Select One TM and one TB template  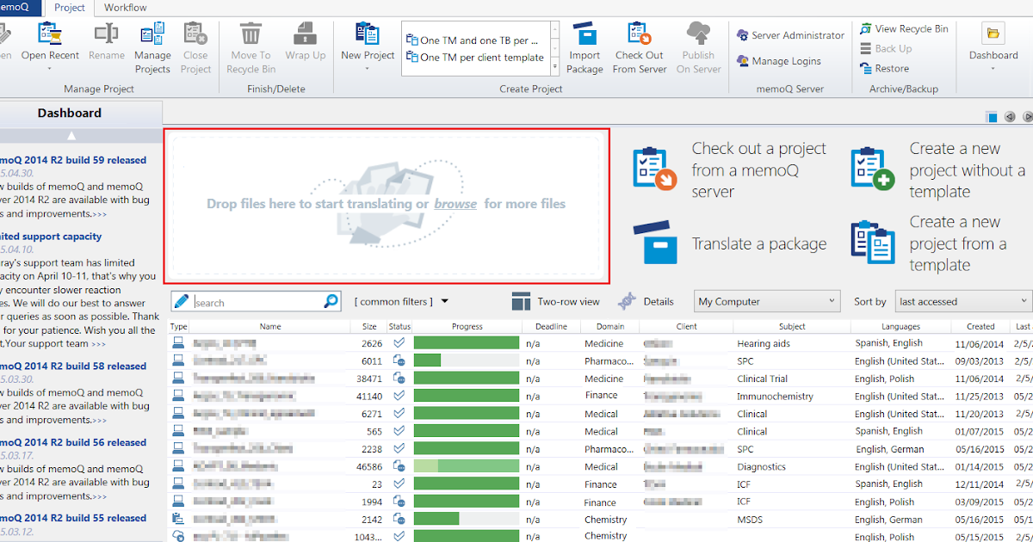473,40
